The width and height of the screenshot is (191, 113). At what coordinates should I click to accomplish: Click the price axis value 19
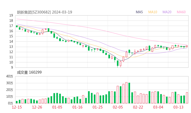tap(11, 15)
